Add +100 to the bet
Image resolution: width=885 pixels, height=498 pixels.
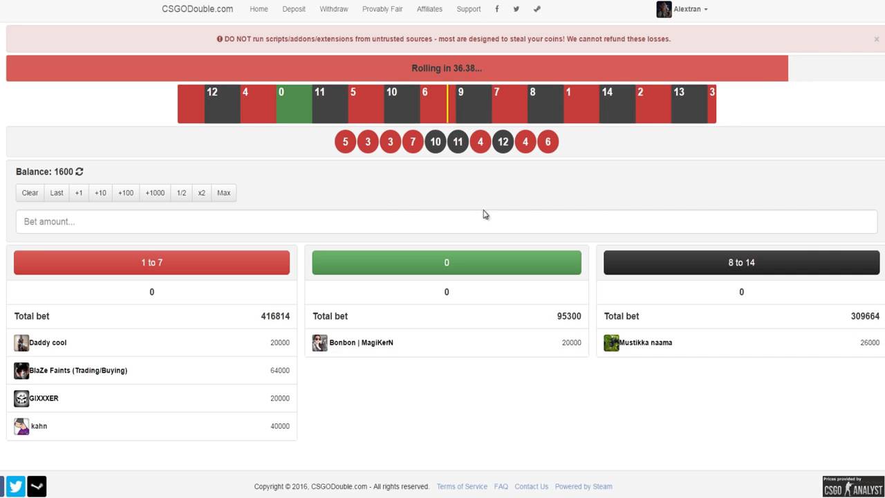coord(126,193)
